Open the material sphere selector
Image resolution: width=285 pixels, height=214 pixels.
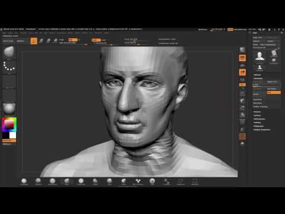pos(9,109)
